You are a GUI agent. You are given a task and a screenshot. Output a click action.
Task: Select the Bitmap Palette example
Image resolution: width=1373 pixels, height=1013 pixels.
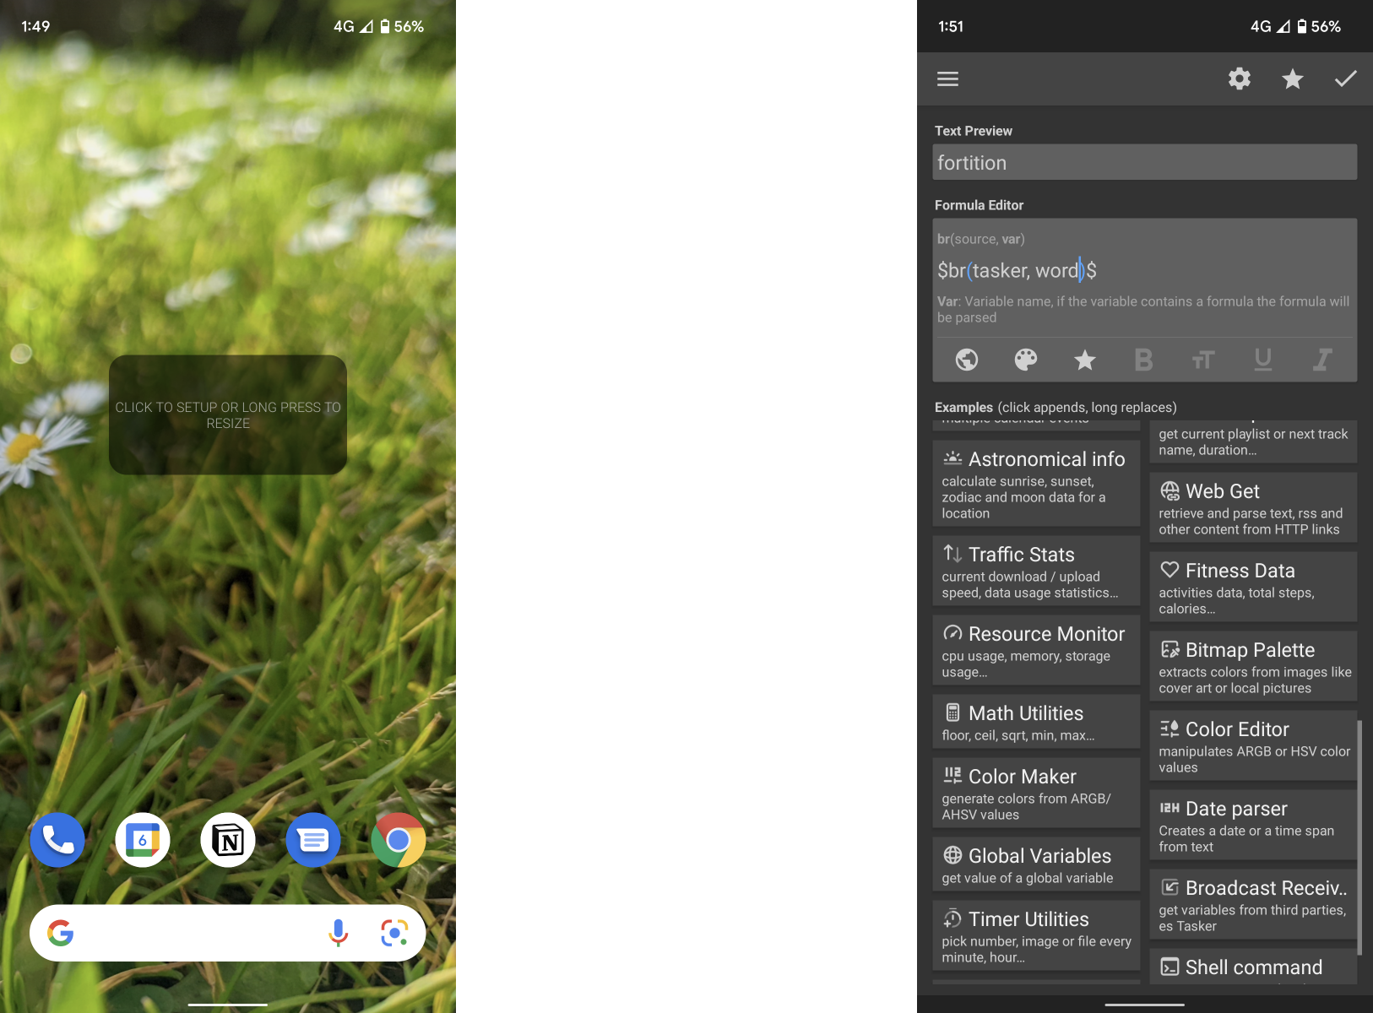point(1253,667)
